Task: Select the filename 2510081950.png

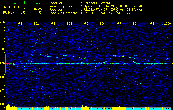Action: pyautogui.click(x=14, y=7)
